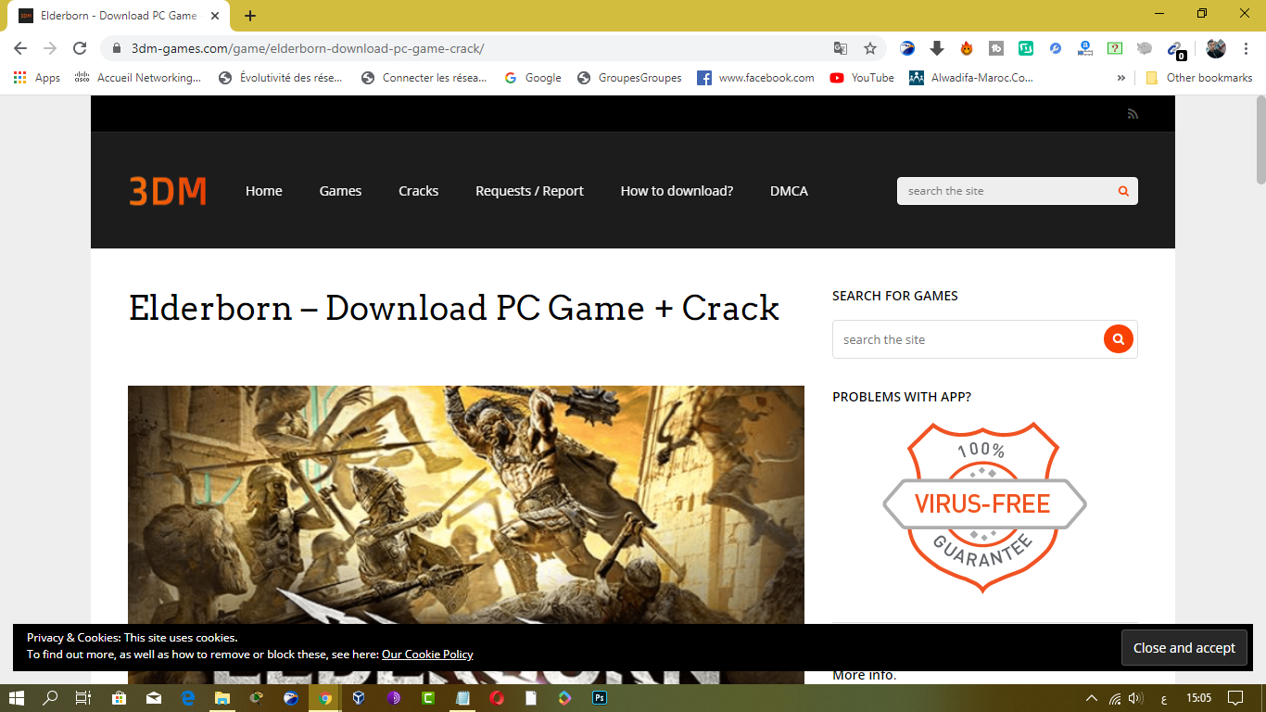The height and width of the screenshot is (712, 1266).
Task: Open the chain link extension with 0 badge
Action: pyautogui.click(x=1175, y=49)
